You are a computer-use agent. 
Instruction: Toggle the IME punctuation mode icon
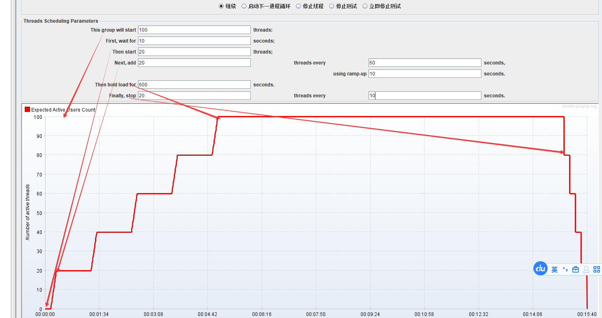pos(565,269)
